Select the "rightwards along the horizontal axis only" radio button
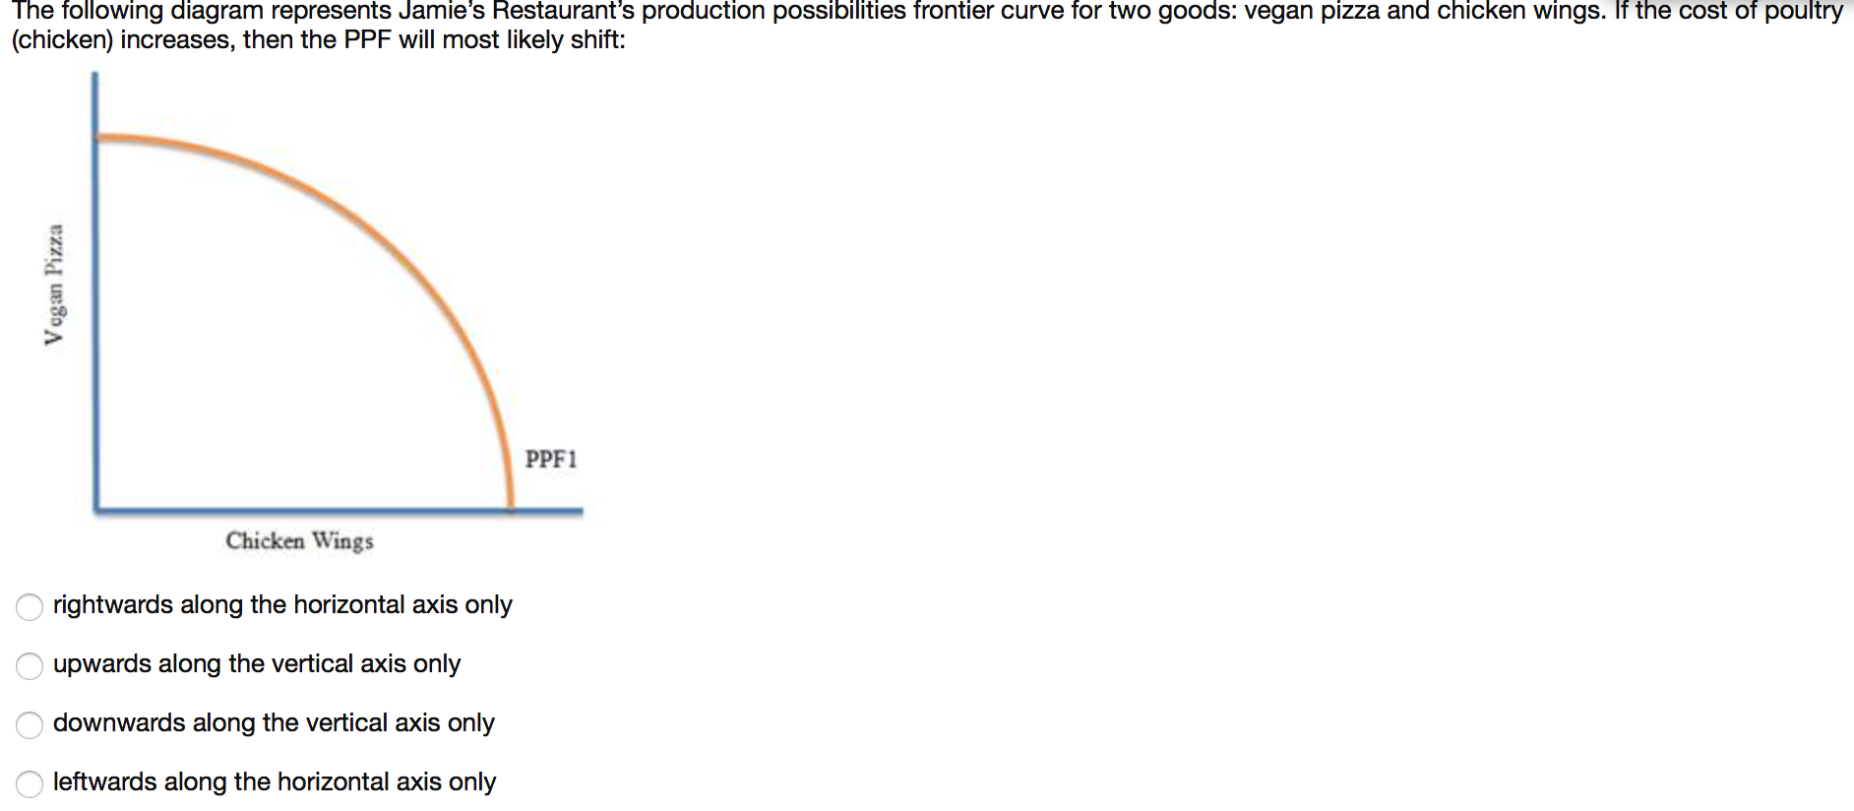The image size is (1854, 811). tap(30, 606)
